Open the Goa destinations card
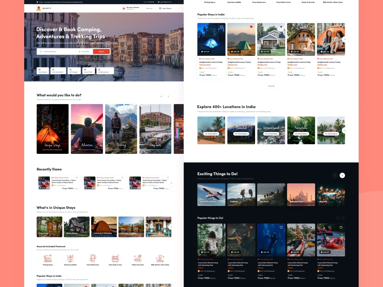383x287 pixels. tap(211, 130)
